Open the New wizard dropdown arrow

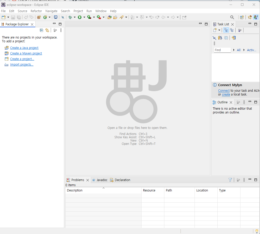click(8, 17)
